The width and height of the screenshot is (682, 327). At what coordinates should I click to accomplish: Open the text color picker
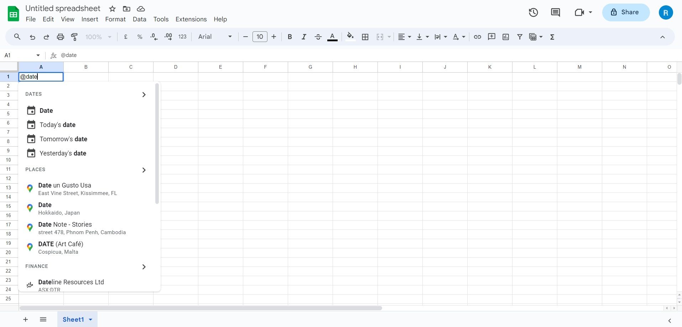(x=332, y=37)
